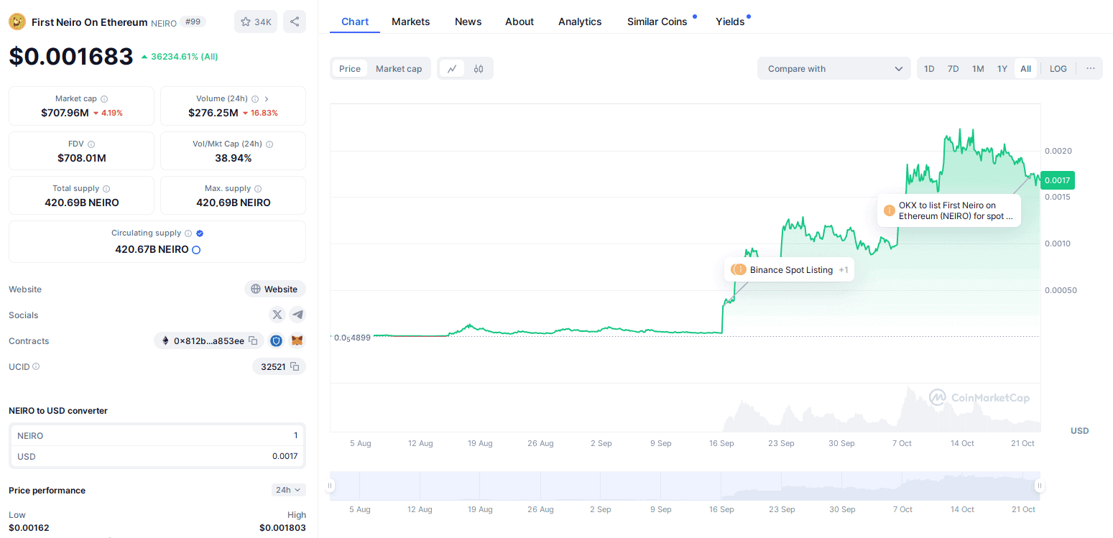Show Max. supply info icon
Screen dimensions: 1113x538
(258, 189)
